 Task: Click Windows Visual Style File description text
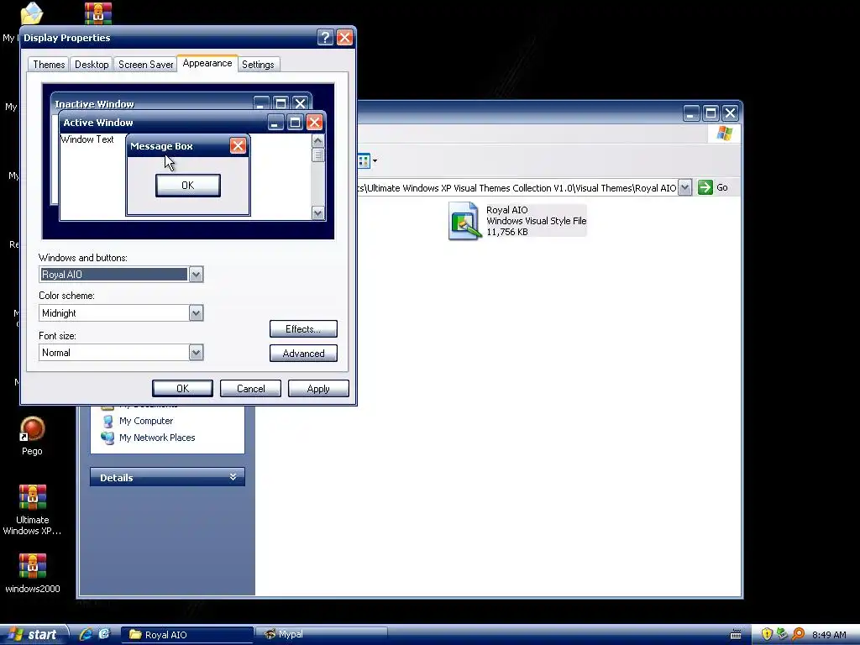pos(537,221)
